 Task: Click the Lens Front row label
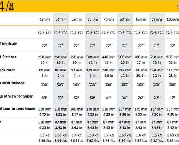point(8,70)
